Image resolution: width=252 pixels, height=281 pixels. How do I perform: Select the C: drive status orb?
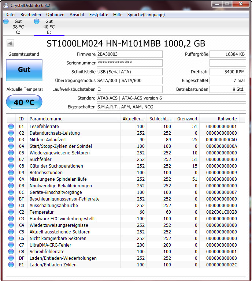(6, 21)
